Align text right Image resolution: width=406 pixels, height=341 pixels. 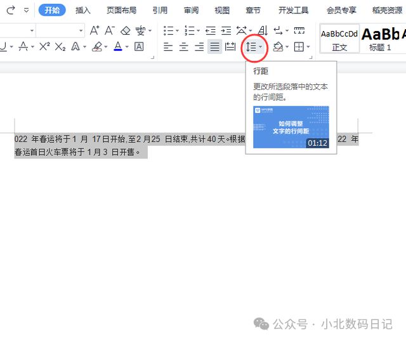(199, 47)
